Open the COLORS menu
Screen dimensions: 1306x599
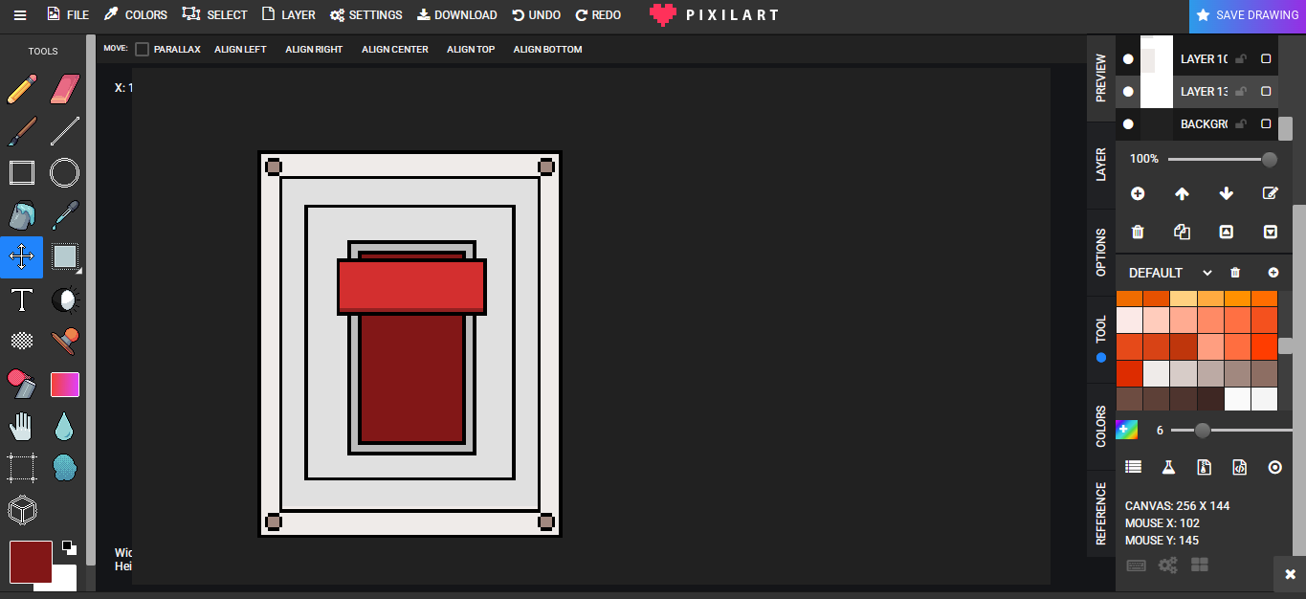point(135,15)
